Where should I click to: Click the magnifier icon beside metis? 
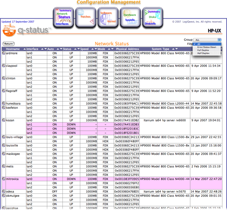tap(4, 166)
